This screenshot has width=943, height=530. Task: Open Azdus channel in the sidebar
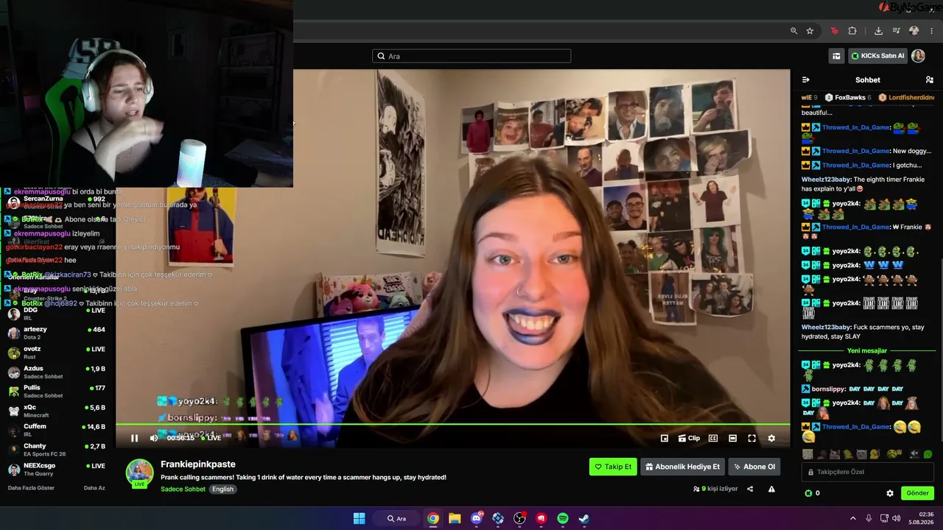tap(55, 372)
